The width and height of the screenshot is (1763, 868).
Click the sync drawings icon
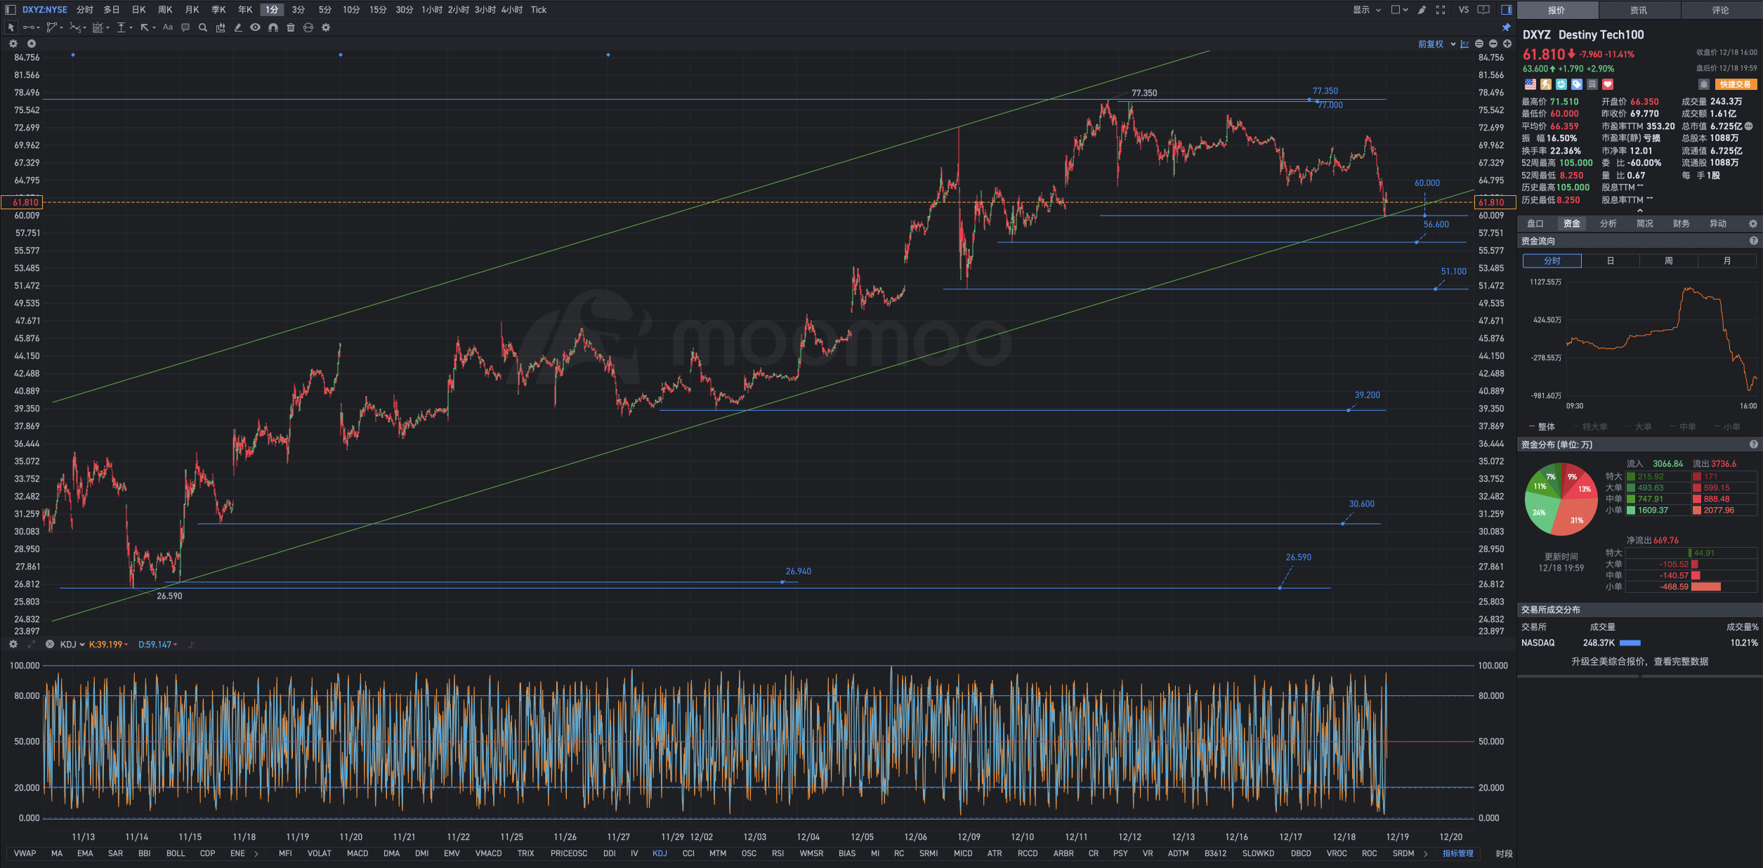coord(308,27)
